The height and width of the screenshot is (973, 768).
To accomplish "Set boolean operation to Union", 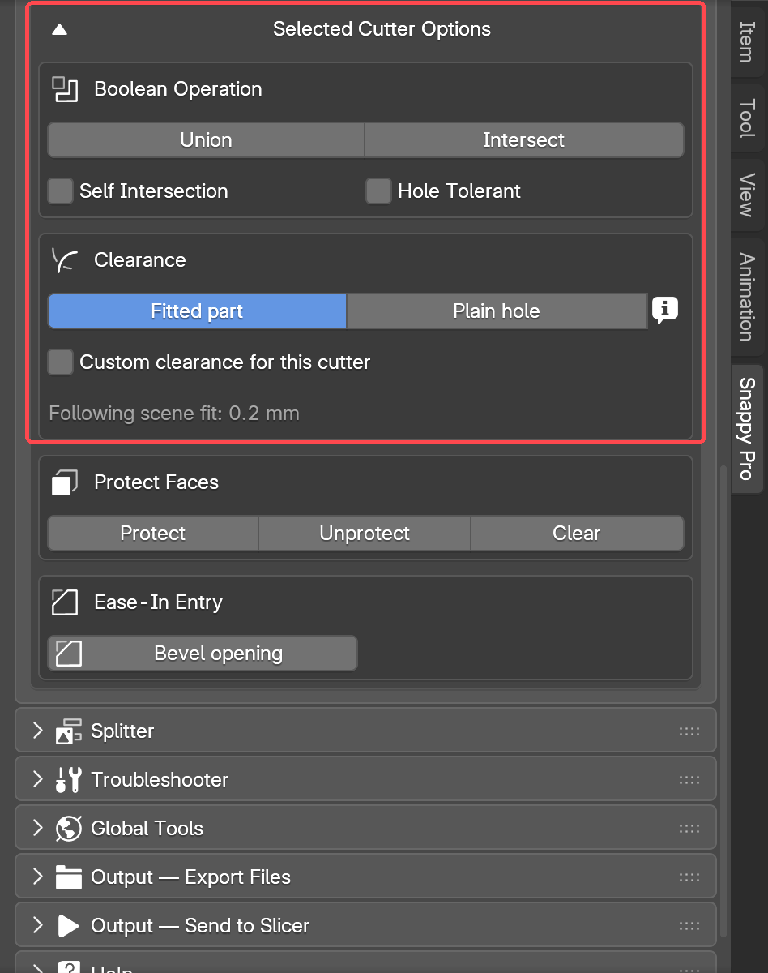I will point(206,140).
